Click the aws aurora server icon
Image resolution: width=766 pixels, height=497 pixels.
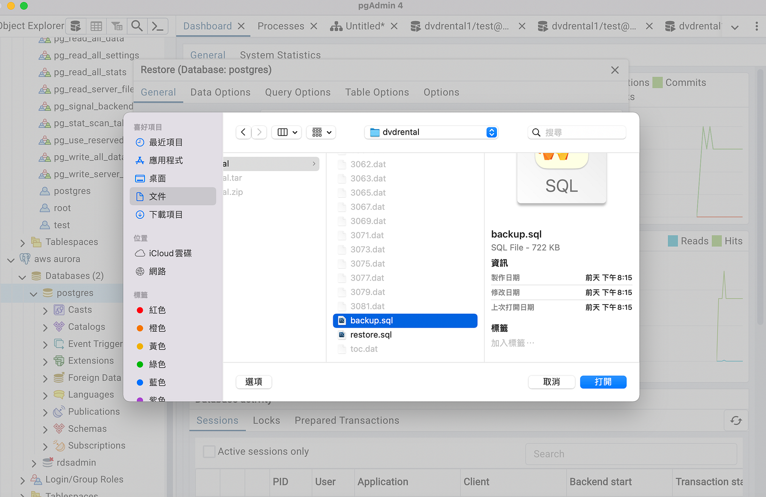click(25, 259)
